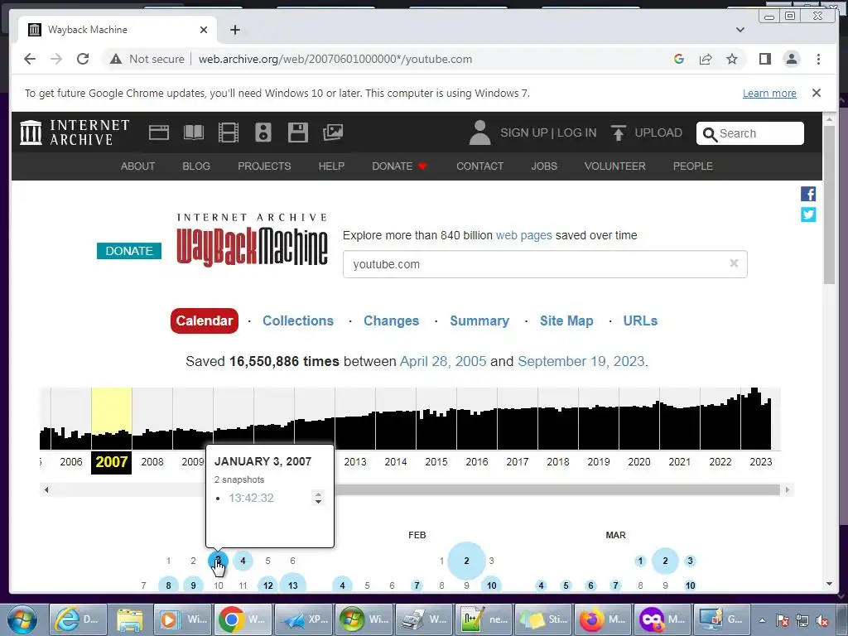
Task: Click the user avatar icon
Action: tap(479, 132)
